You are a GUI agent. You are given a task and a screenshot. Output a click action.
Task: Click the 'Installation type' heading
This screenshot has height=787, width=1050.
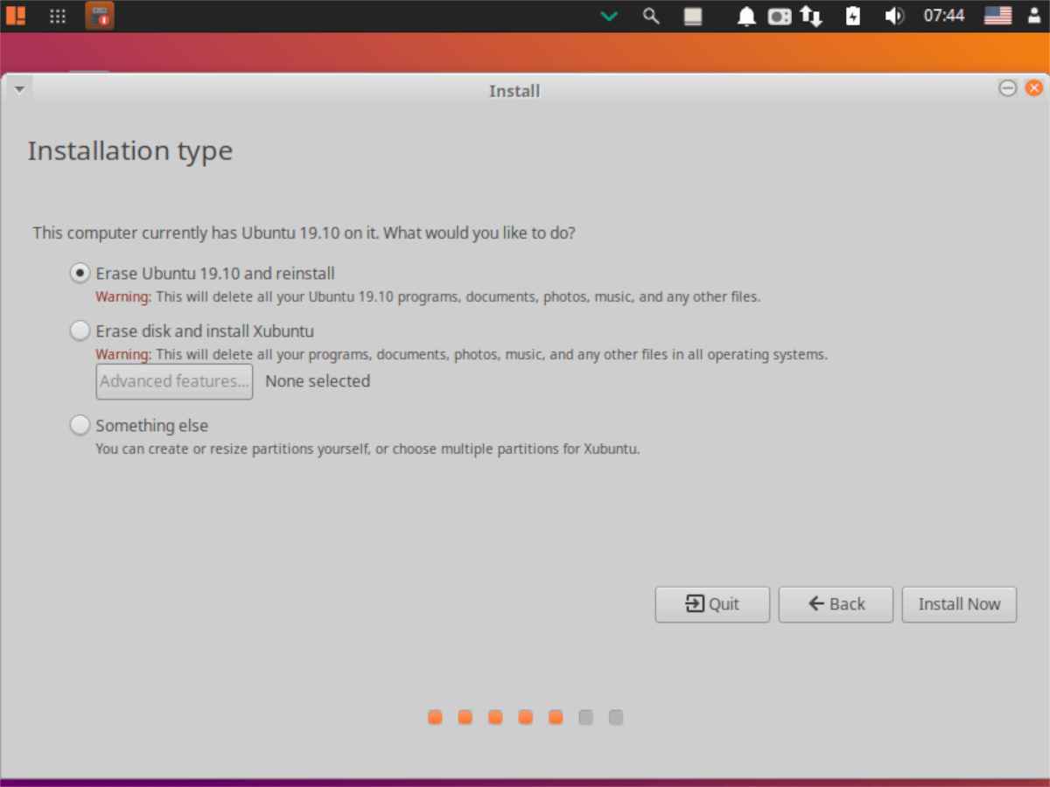130,151
